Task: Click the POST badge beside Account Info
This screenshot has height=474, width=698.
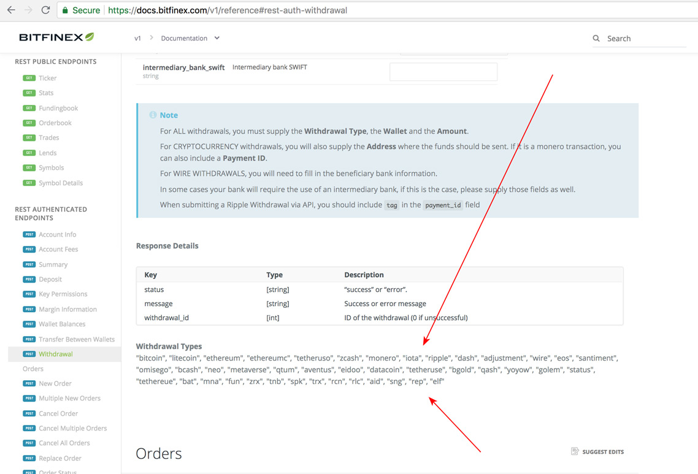Action: click(29, 234)
